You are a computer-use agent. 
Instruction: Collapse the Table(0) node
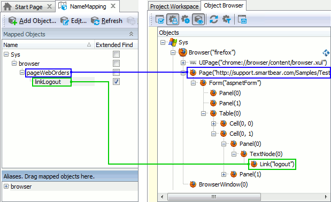203,114
